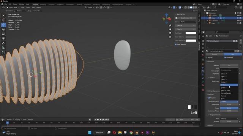Click the Emitter particle type button

click(x=215, y=54)
